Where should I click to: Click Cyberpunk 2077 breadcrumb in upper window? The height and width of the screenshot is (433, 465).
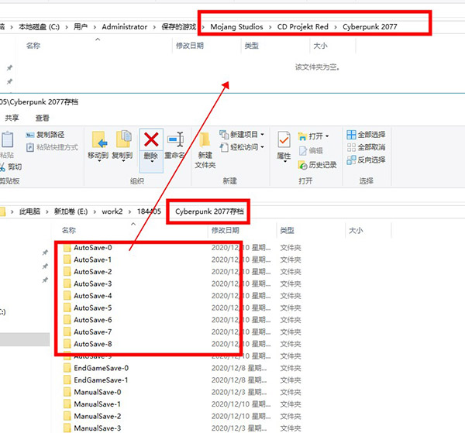(370, 27)
